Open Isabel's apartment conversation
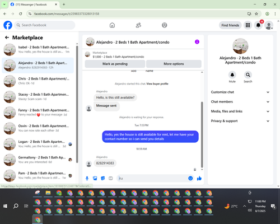Screen dimensions: 280x224 [x=38, y=49]
